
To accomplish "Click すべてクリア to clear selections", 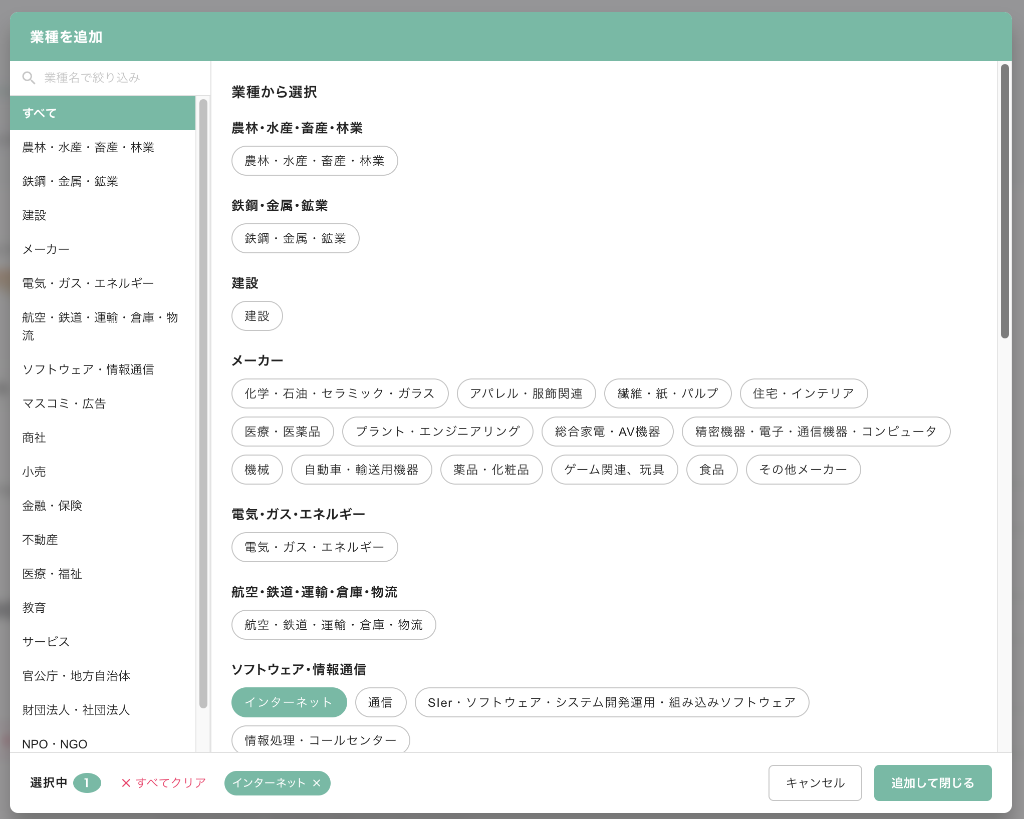I will [164, 783].
